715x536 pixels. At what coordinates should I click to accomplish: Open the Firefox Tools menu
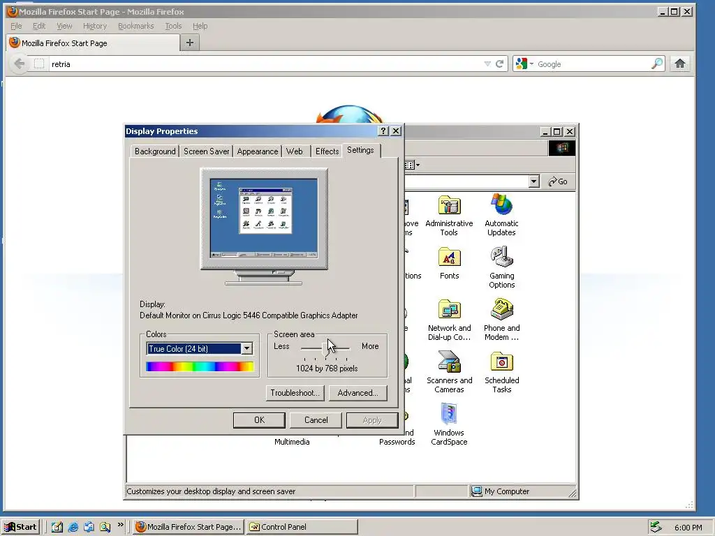pos(173,26)
